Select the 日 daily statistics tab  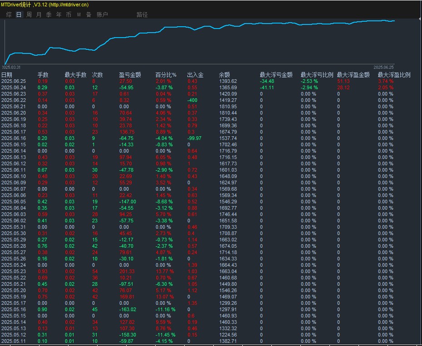coord(19,14)
